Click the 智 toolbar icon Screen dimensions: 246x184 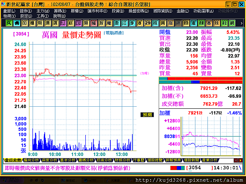coord(101,23)
